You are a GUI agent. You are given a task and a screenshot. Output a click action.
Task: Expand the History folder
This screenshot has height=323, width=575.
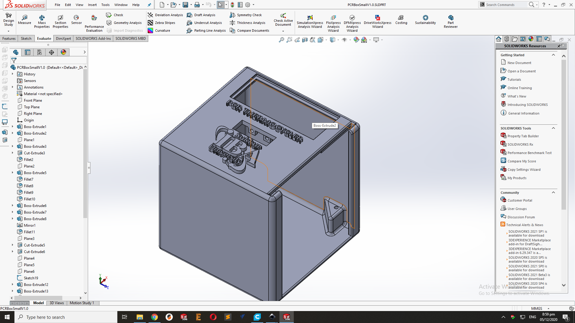(x=13, y=74)
